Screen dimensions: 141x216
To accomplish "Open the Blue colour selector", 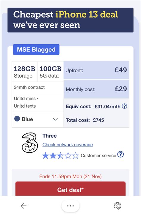I will 38,119.
